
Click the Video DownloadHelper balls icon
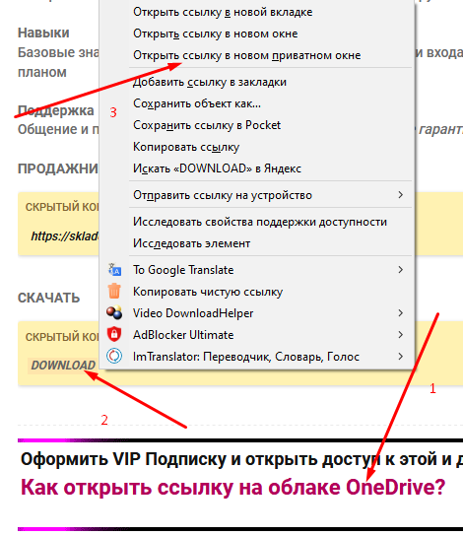point(114,312)
